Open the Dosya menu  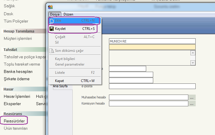coord(55,14)
